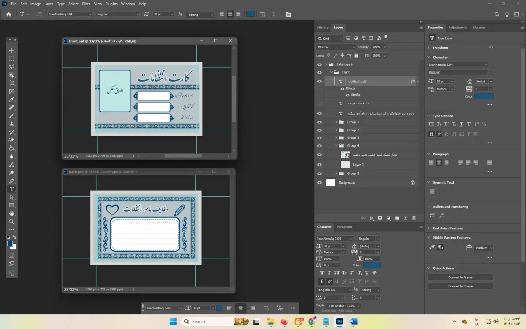Click the text color swatch in options bar
The height and width of the screenshot is (329, 526).
click(x=251, y=14)
